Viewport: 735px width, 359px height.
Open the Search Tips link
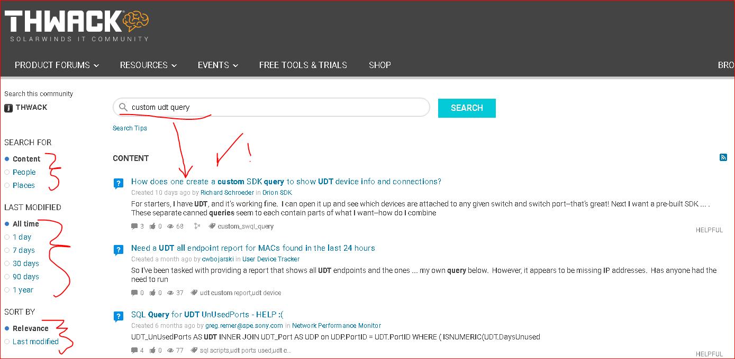[130, 128]
